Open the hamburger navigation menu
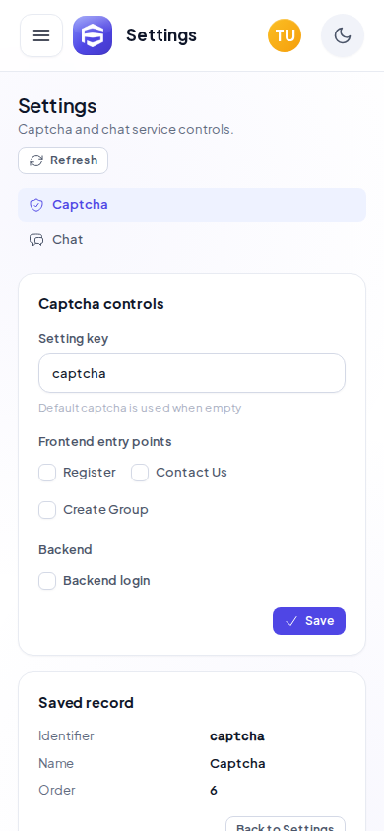The image size is (384, 831). tap(41, 35)
